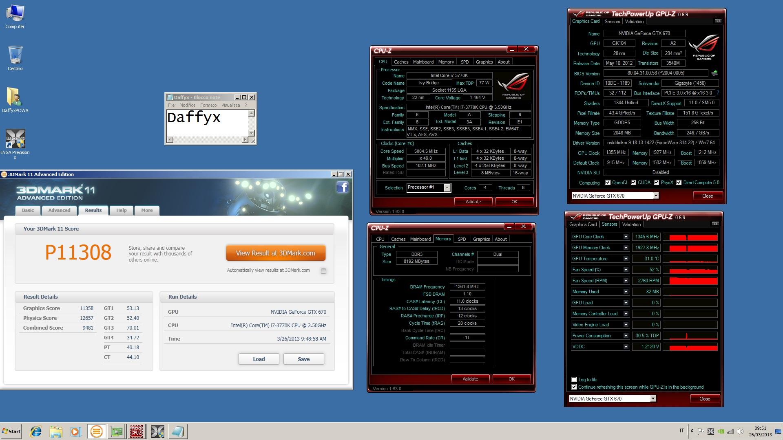Click the bus interface question mark in GPU-Z
783x440 pixels.
point(718,93)
